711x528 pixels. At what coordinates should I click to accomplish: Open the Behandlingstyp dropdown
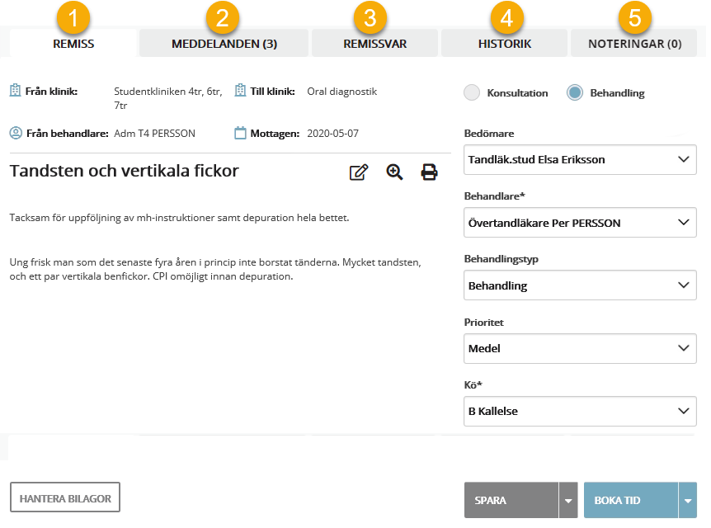[580, 285]
